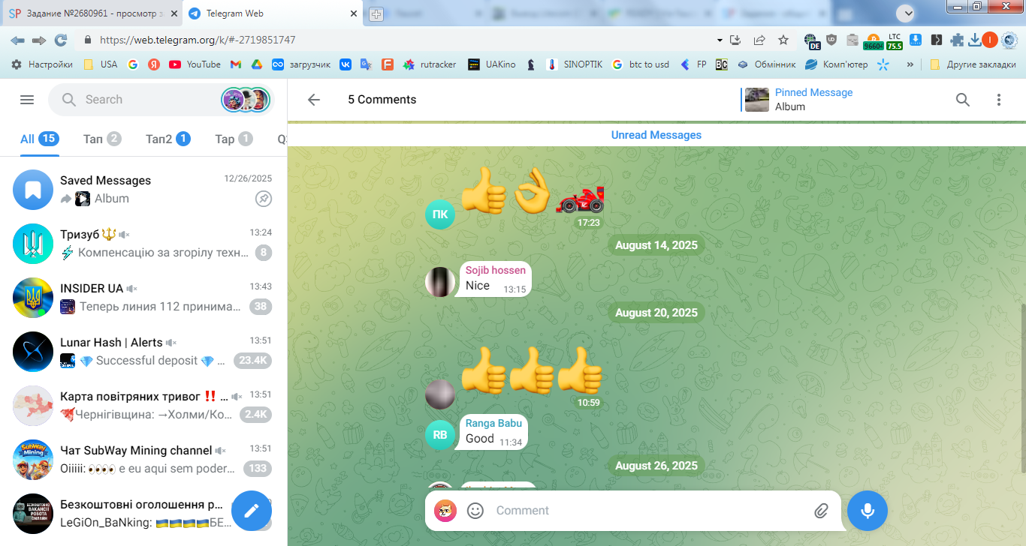Expand hidden bookmarks chevron

point(910,64)
